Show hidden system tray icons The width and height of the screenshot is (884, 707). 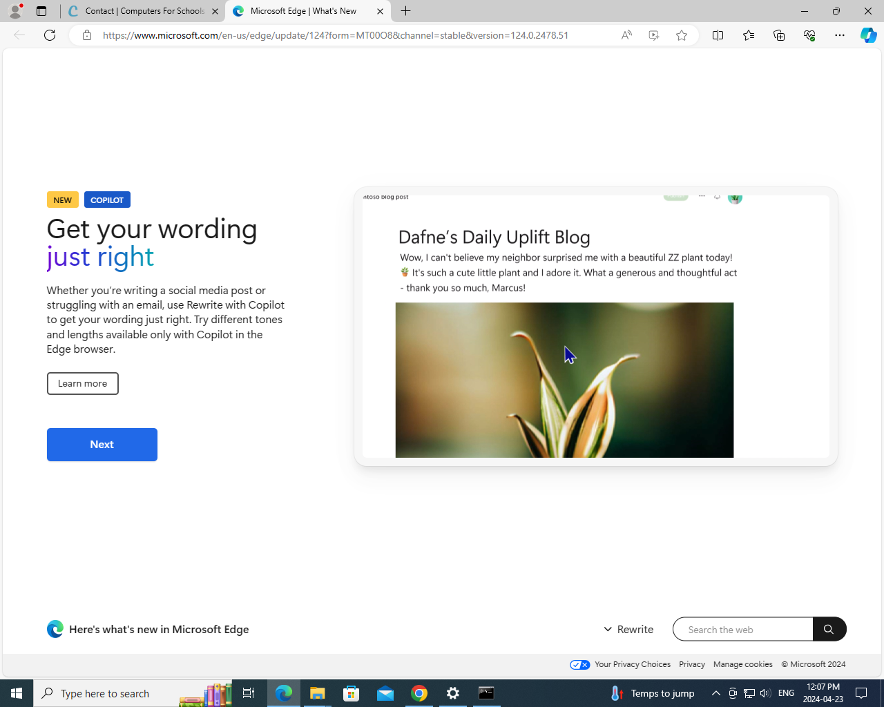coord(716,693)
